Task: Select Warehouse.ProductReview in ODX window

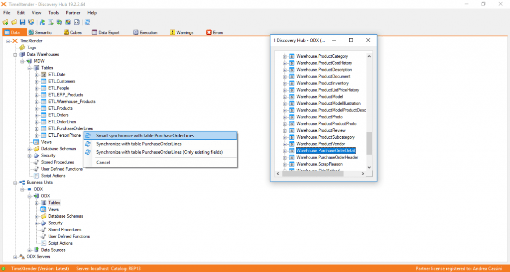Action: coord(321,130)
